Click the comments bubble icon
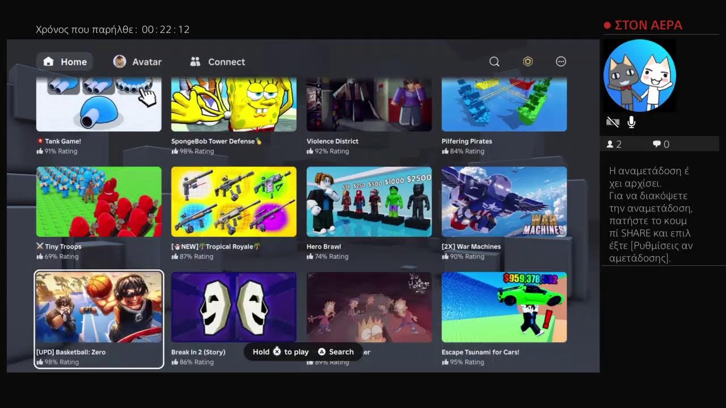 (x=657, y=144)
